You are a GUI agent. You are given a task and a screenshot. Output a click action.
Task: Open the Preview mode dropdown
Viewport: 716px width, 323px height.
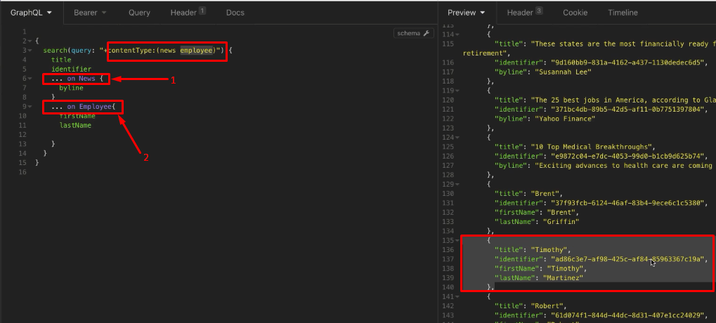coord(467,13)
